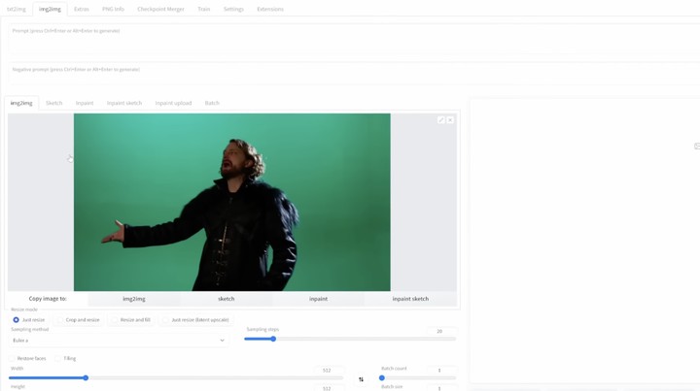
Task: Click the Width slider handle
Action: [86, 377]
